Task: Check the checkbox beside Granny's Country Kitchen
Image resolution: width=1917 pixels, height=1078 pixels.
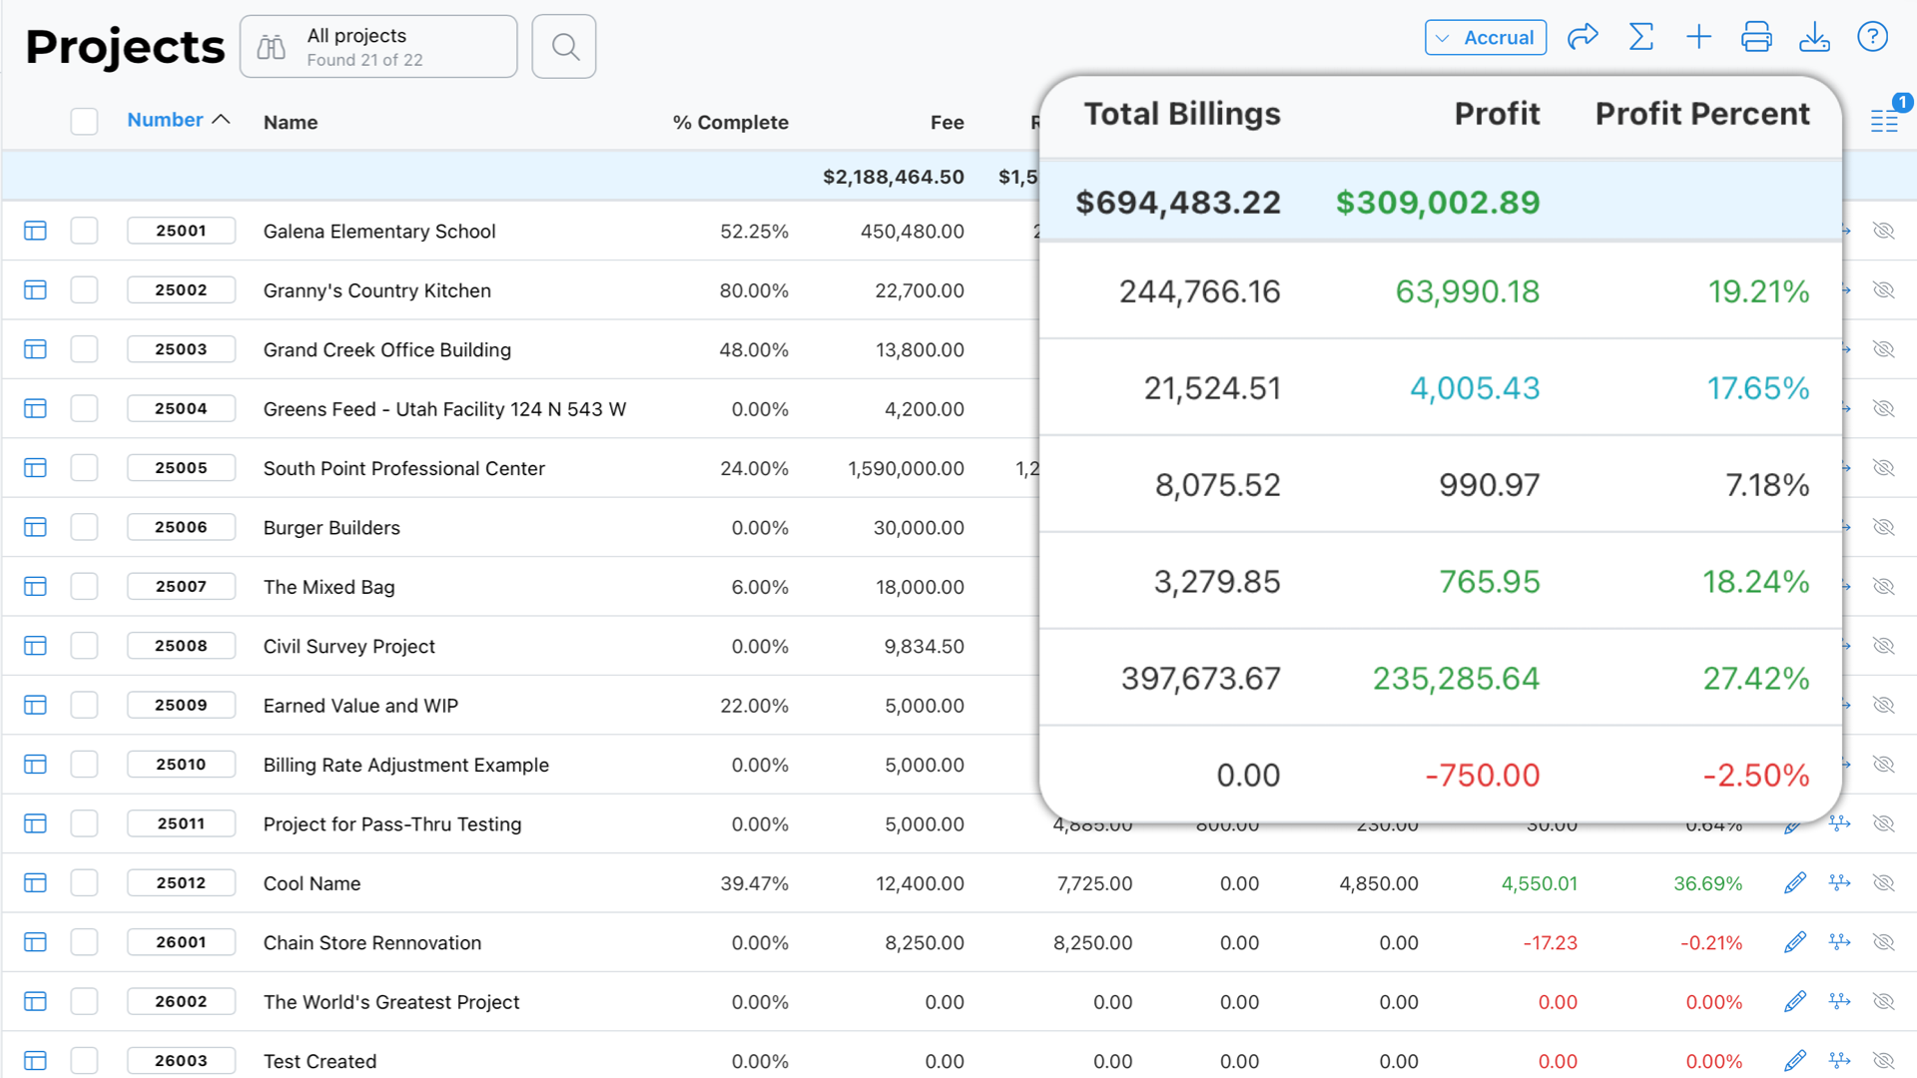Action: 84,289
